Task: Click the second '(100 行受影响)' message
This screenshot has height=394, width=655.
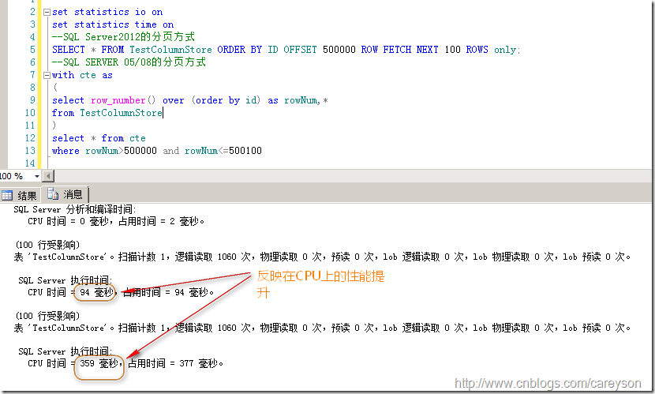Action: 47,316
